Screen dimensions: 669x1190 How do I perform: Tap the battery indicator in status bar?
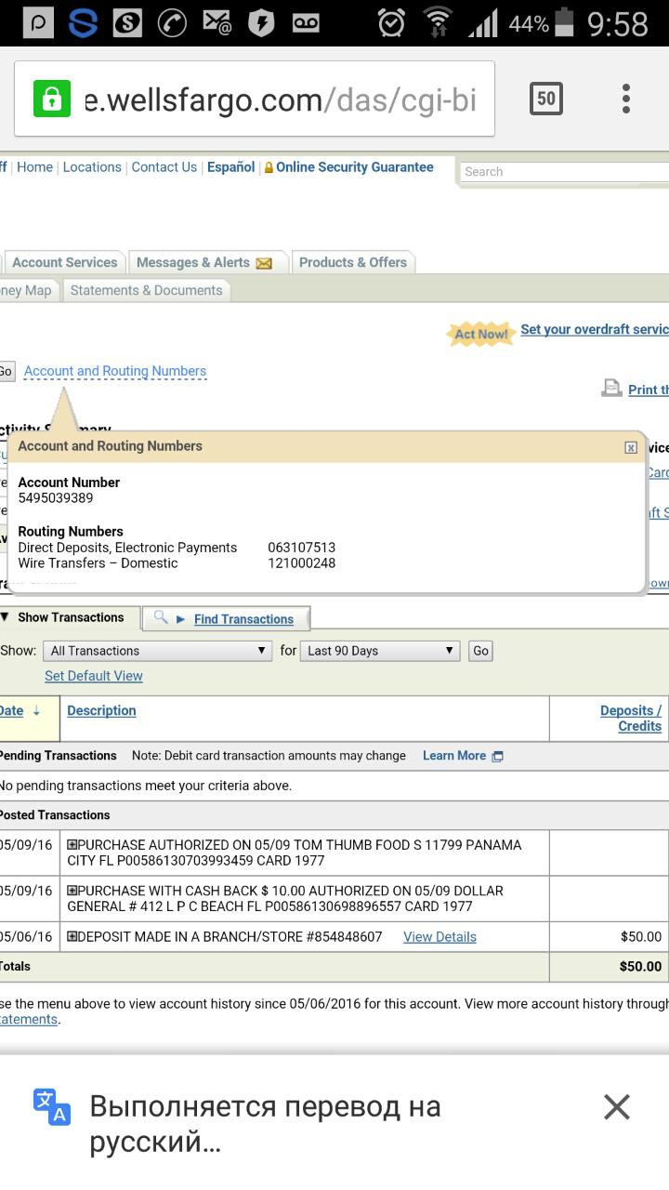click(x=563, y=22)
